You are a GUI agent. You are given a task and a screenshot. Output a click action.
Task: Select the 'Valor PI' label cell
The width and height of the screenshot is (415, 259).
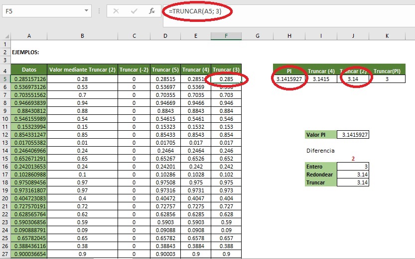(x=320, y=135)
